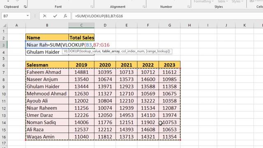Open the Format as Table dropdown
This screenshot has width=263, height=148.
tap(223, 1)
